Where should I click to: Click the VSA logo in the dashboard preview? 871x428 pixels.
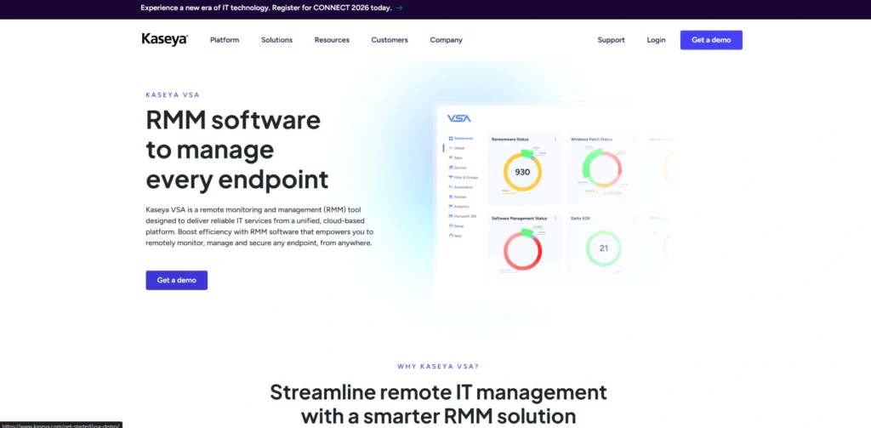(458, 118)
